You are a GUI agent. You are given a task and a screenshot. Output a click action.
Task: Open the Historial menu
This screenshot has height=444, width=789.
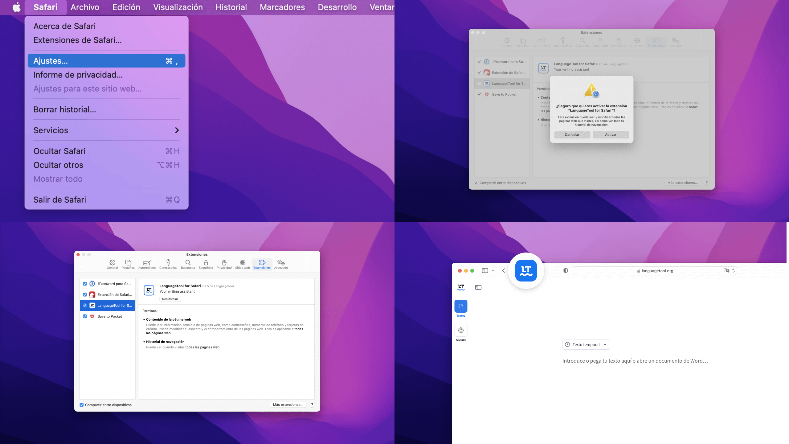(x=231, y=7)
